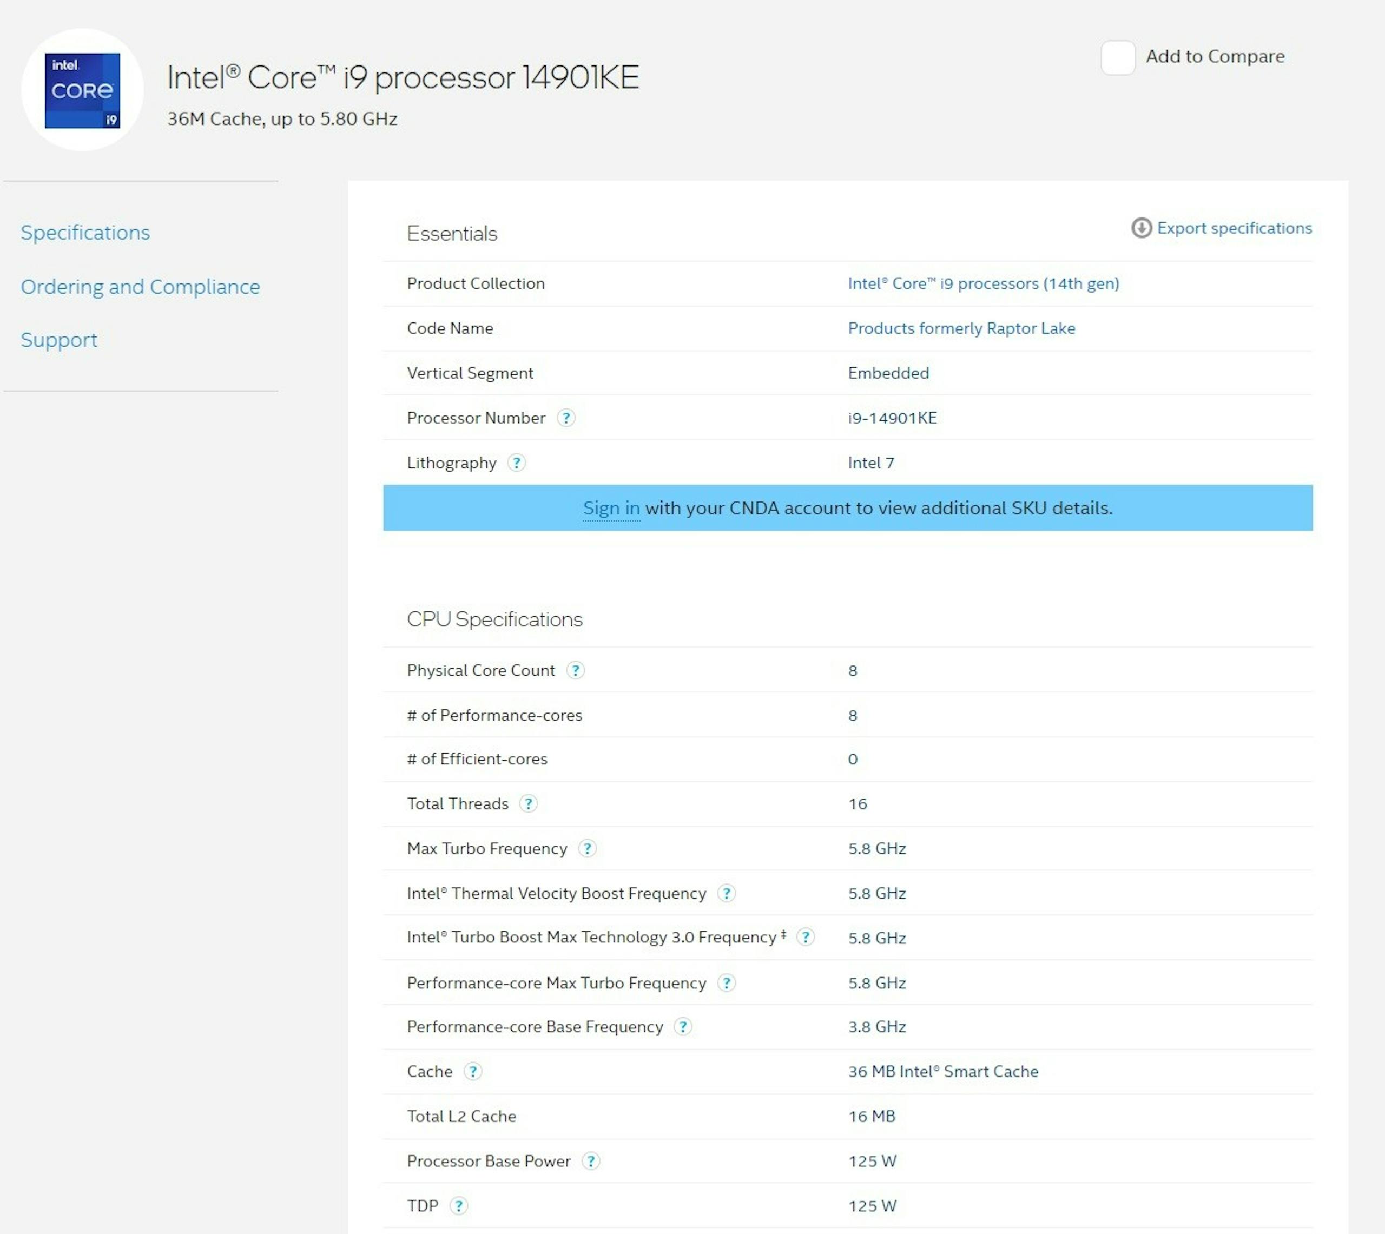Open Intel Core i9 processors 14th gen link

point(983,283)
